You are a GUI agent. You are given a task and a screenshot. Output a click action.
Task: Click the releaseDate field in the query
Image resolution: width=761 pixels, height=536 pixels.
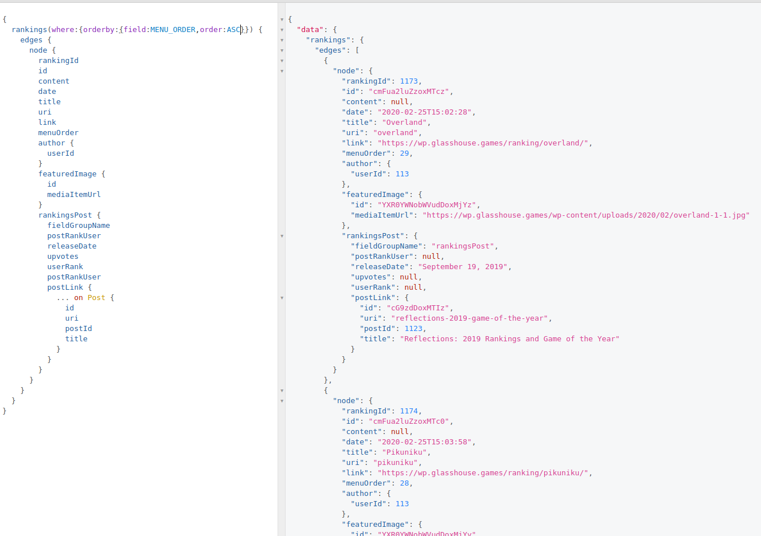[x=72, y=246]
